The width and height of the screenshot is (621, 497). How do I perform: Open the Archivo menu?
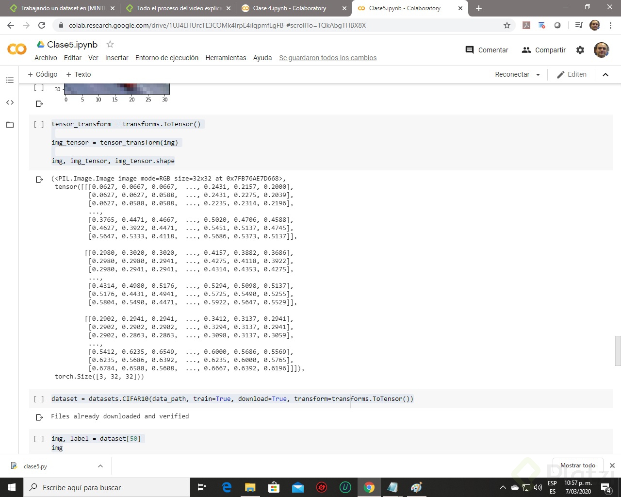tap(46, 58)
